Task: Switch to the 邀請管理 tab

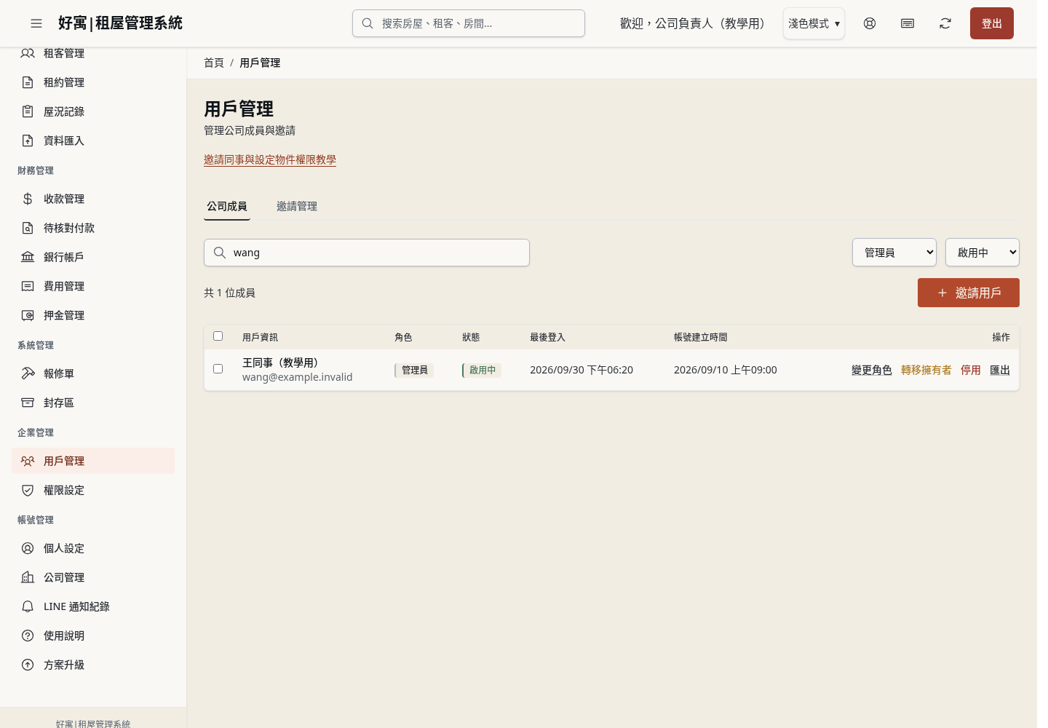Action: point(297,206)
